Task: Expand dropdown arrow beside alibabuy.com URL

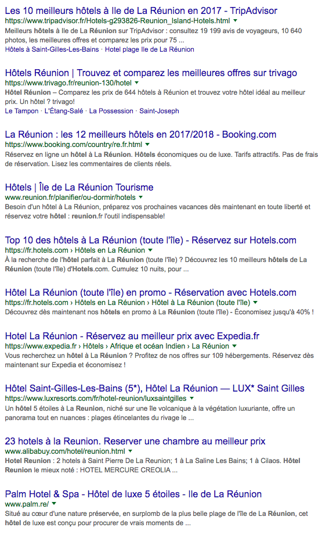Action: 130,451
